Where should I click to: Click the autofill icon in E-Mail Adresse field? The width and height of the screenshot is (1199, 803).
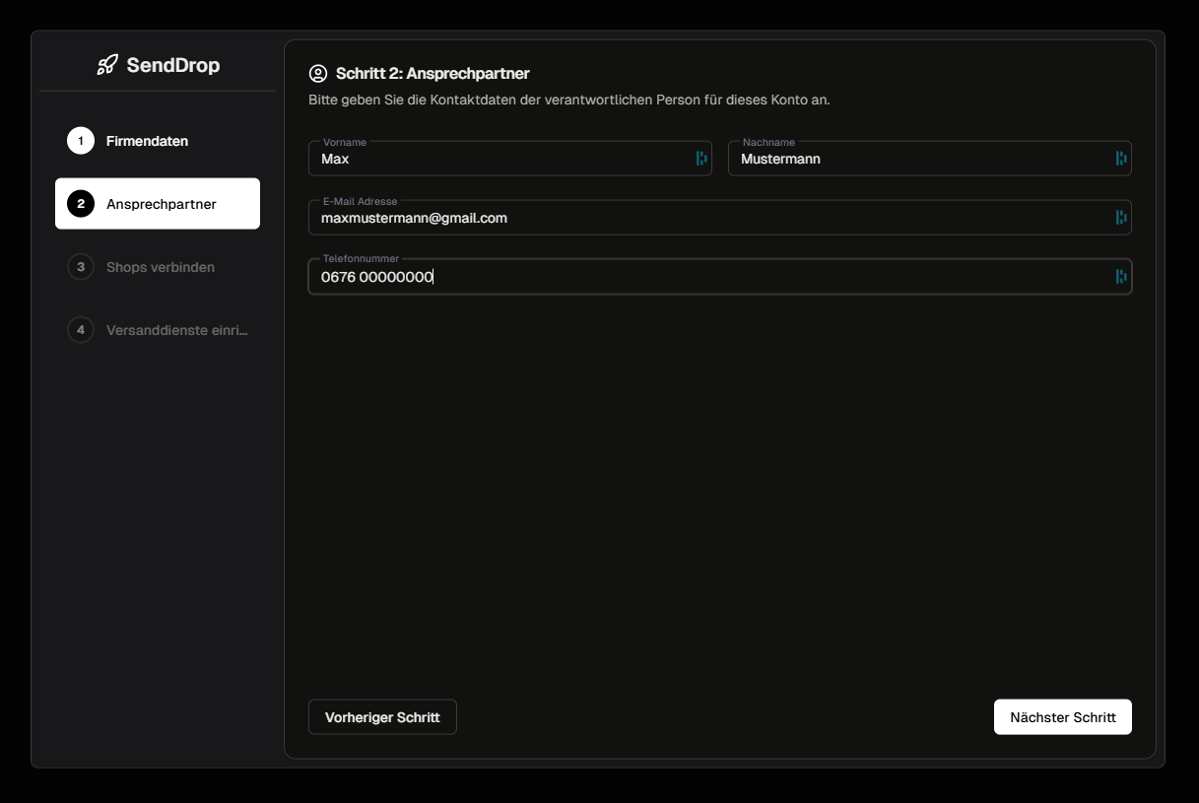pyautogui.click(x=1121, y=218)
